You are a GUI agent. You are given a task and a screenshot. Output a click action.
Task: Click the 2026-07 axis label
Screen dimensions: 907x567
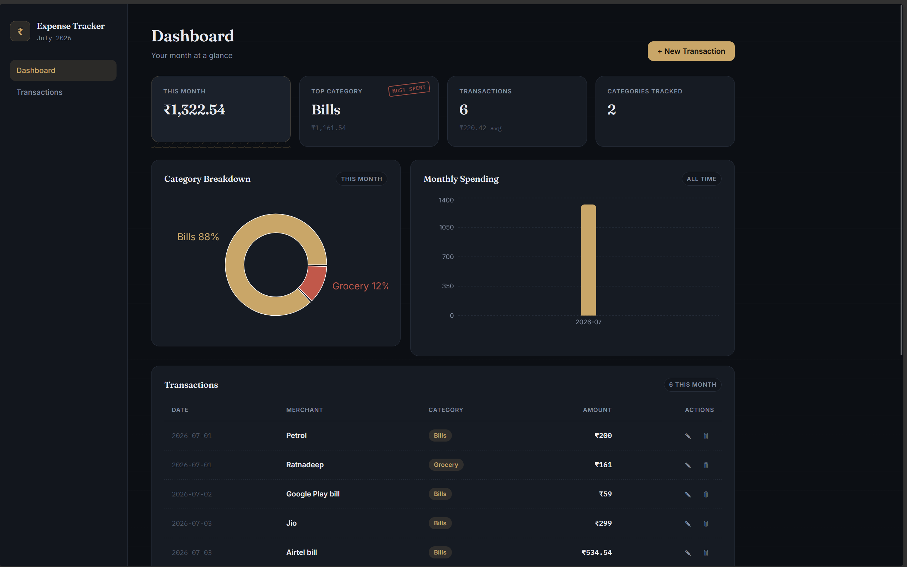point(588,322)
